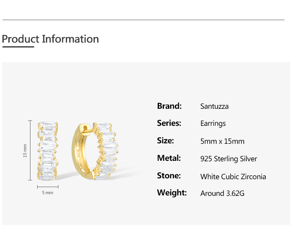Screen dimensions: 292x245
Task: Click the 15 mm height dimension label
Action: pyautogui.click(x=25, y=151)
